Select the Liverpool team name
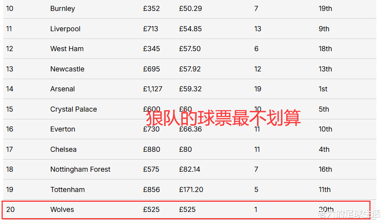Image resolution: width=385 pixels, height=224 pixels. (x=65, y=29)
